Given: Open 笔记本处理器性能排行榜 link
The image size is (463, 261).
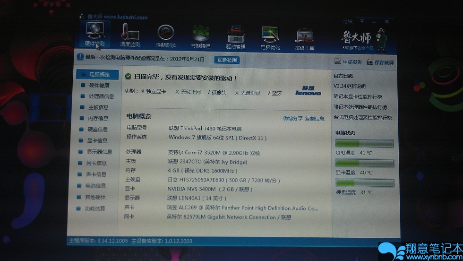Looking at the screenshot, I should point(360,107).
